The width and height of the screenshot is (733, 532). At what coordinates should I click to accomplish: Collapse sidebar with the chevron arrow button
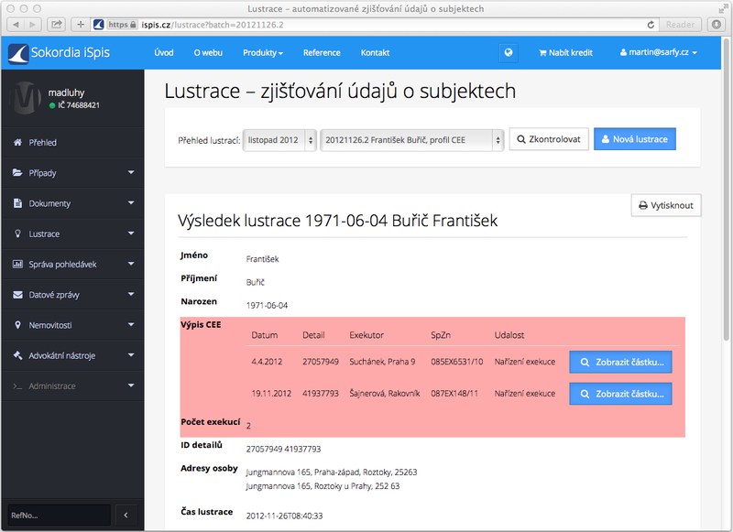coord(126,515)
